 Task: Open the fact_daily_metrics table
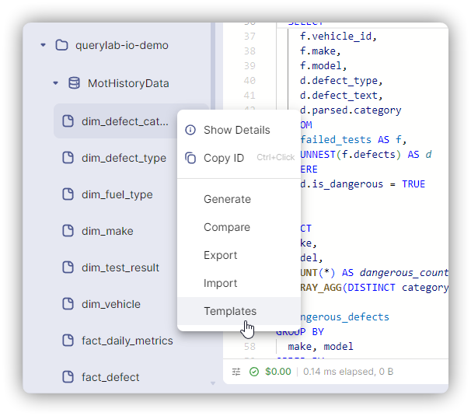[127, 341]
